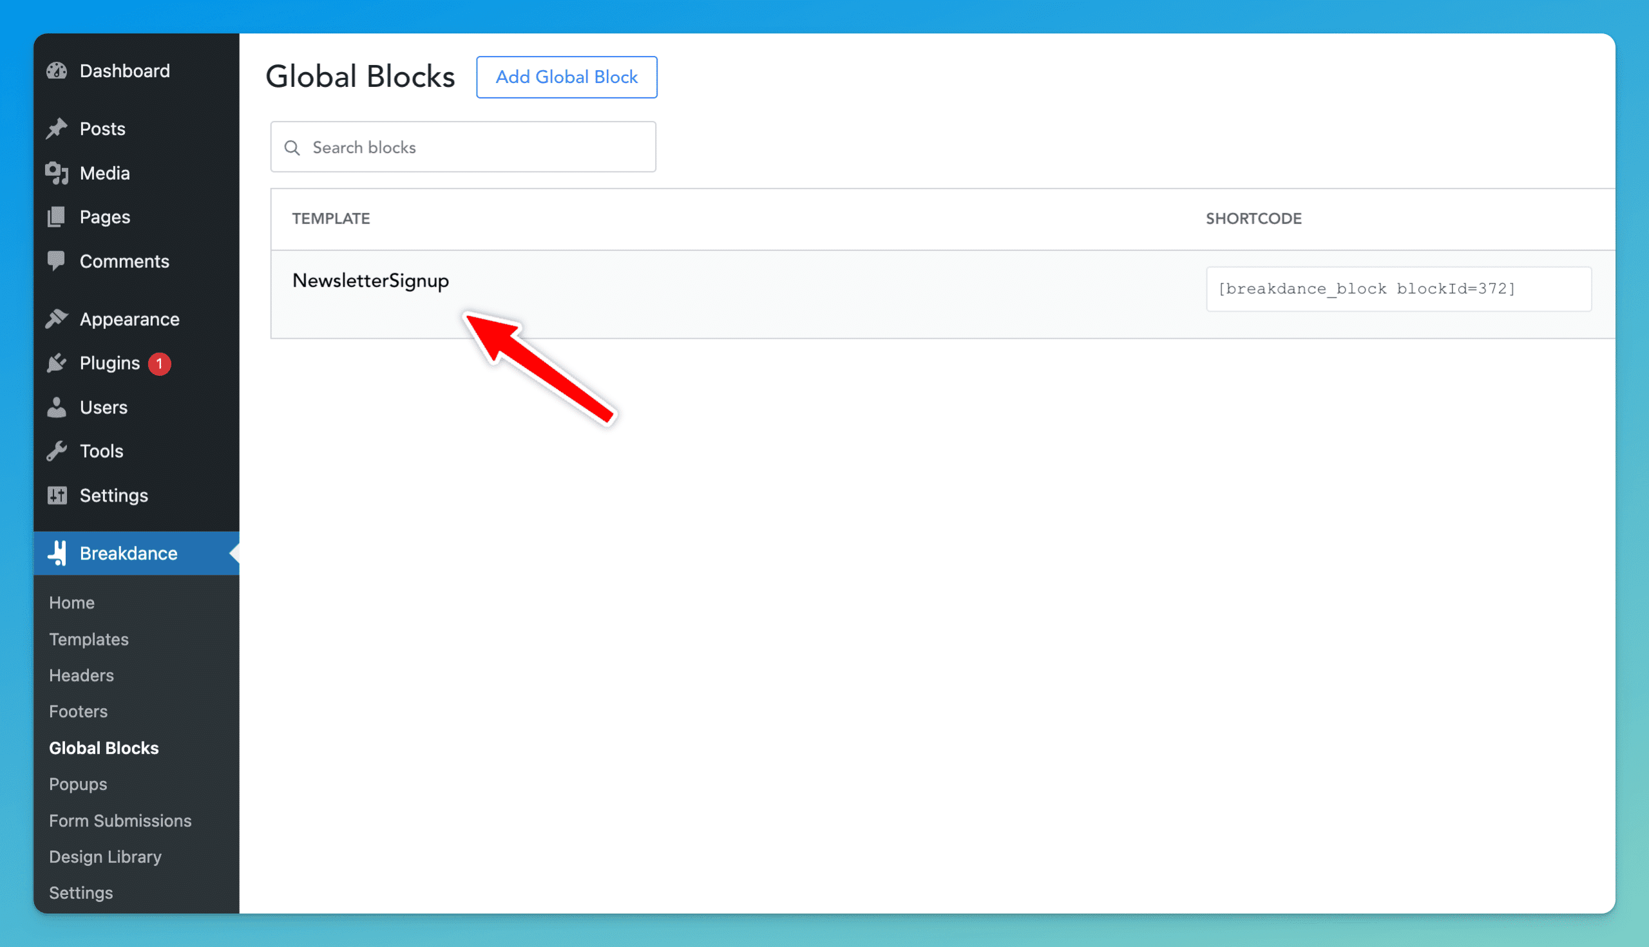Open Footers submenu link
This screenshot has width=1649, height=947.
pyautogui.click(x=78, y=711)
